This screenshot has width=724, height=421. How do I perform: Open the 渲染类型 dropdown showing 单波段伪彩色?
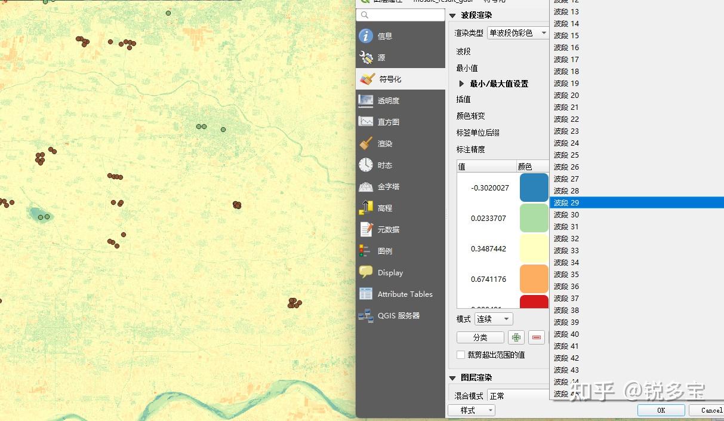517,33
